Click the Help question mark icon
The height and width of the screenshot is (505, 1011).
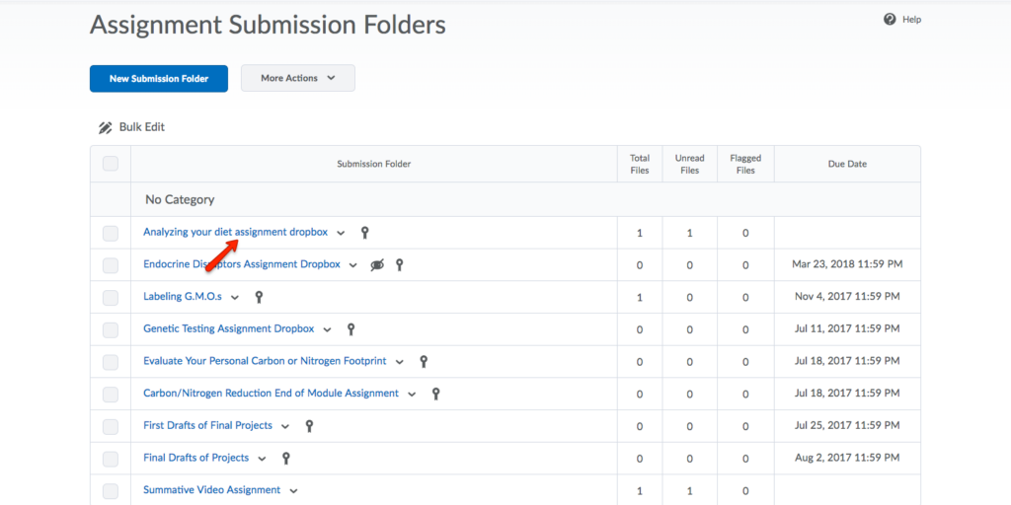point(890,20)
